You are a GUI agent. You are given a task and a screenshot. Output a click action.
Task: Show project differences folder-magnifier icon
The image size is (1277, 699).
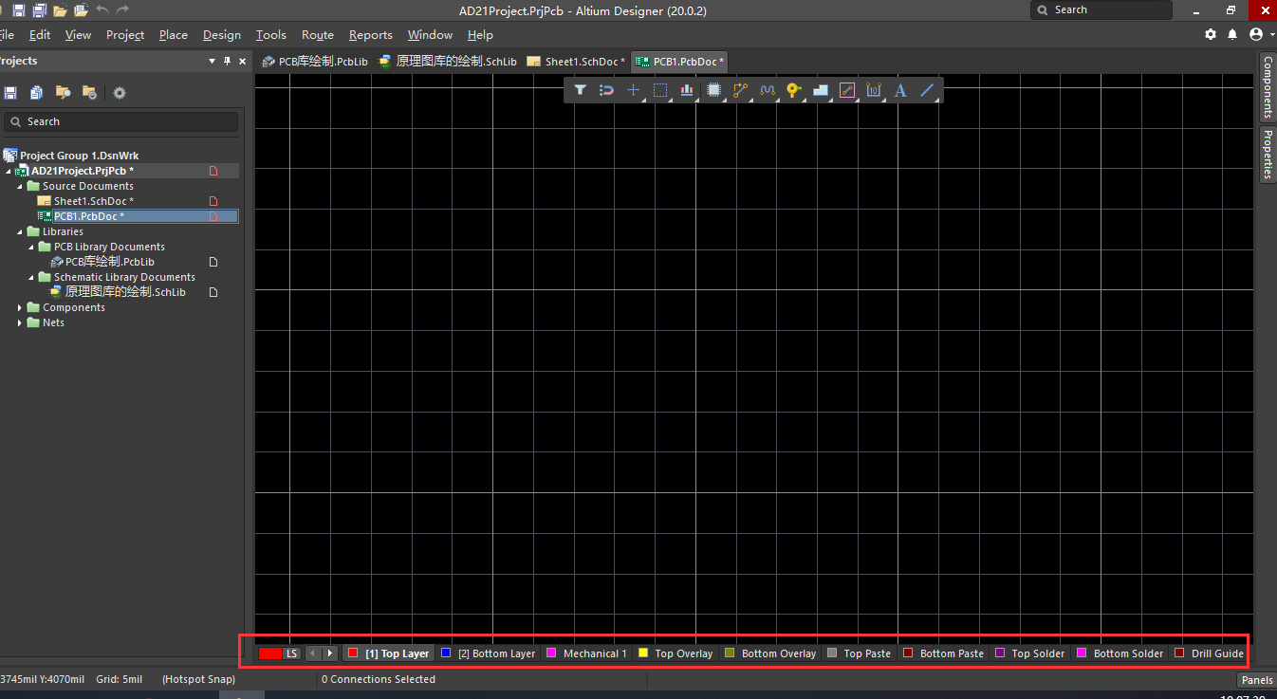(x=63, y=93)
